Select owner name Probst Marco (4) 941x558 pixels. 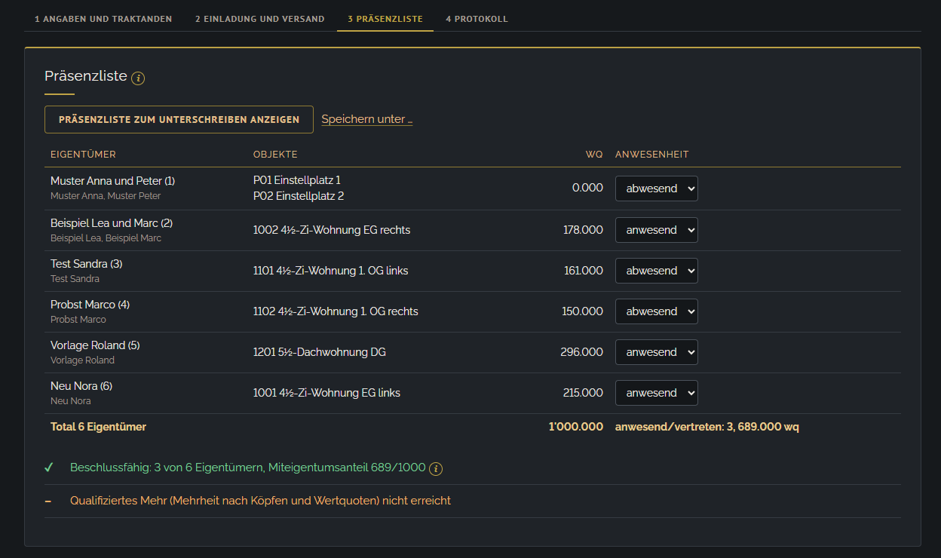click(90, 305)
